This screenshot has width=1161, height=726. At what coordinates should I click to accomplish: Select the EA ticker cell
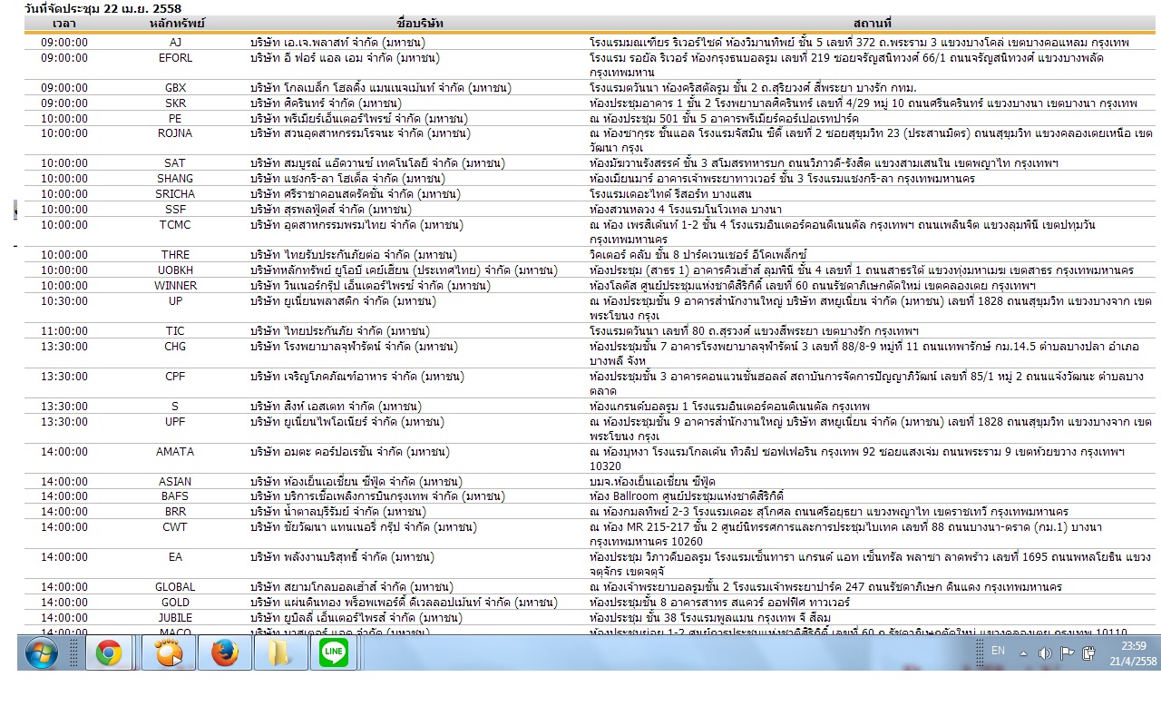point(176,557)
